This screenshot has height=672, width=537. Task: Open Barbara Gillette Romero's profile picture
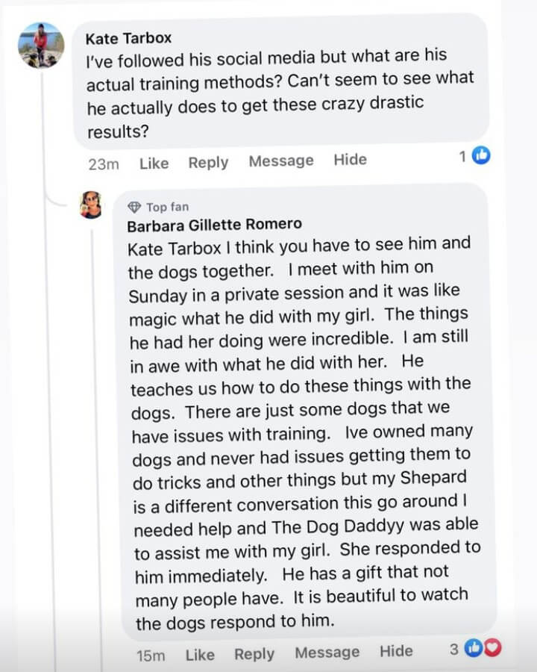[91, 205]
